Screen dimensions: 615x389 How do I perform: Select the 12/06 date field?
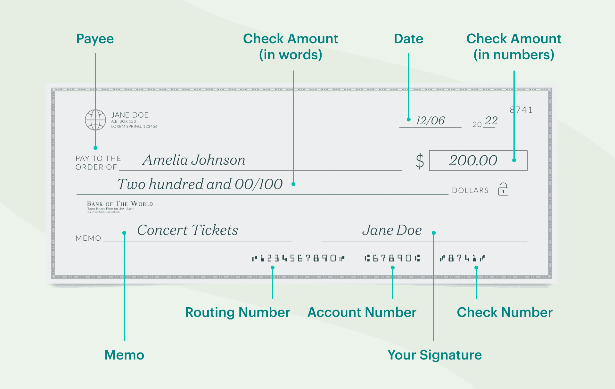[x=430, y=121]
